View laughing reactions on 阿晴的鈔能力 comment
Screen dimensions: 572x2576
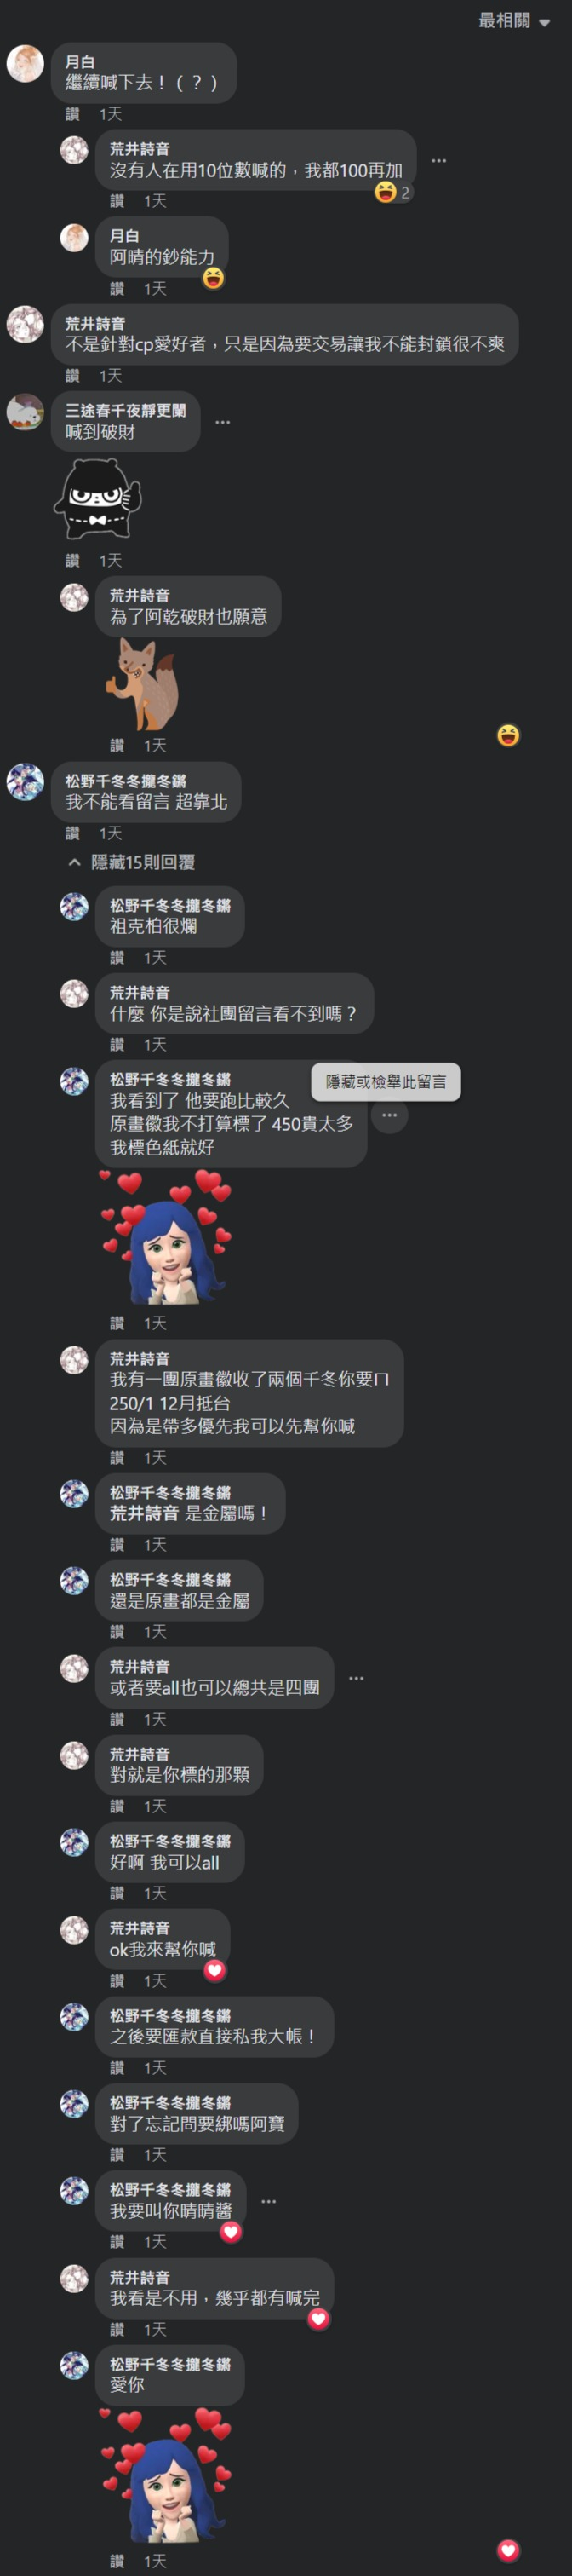pyautogui.click(x=214, y=278)
